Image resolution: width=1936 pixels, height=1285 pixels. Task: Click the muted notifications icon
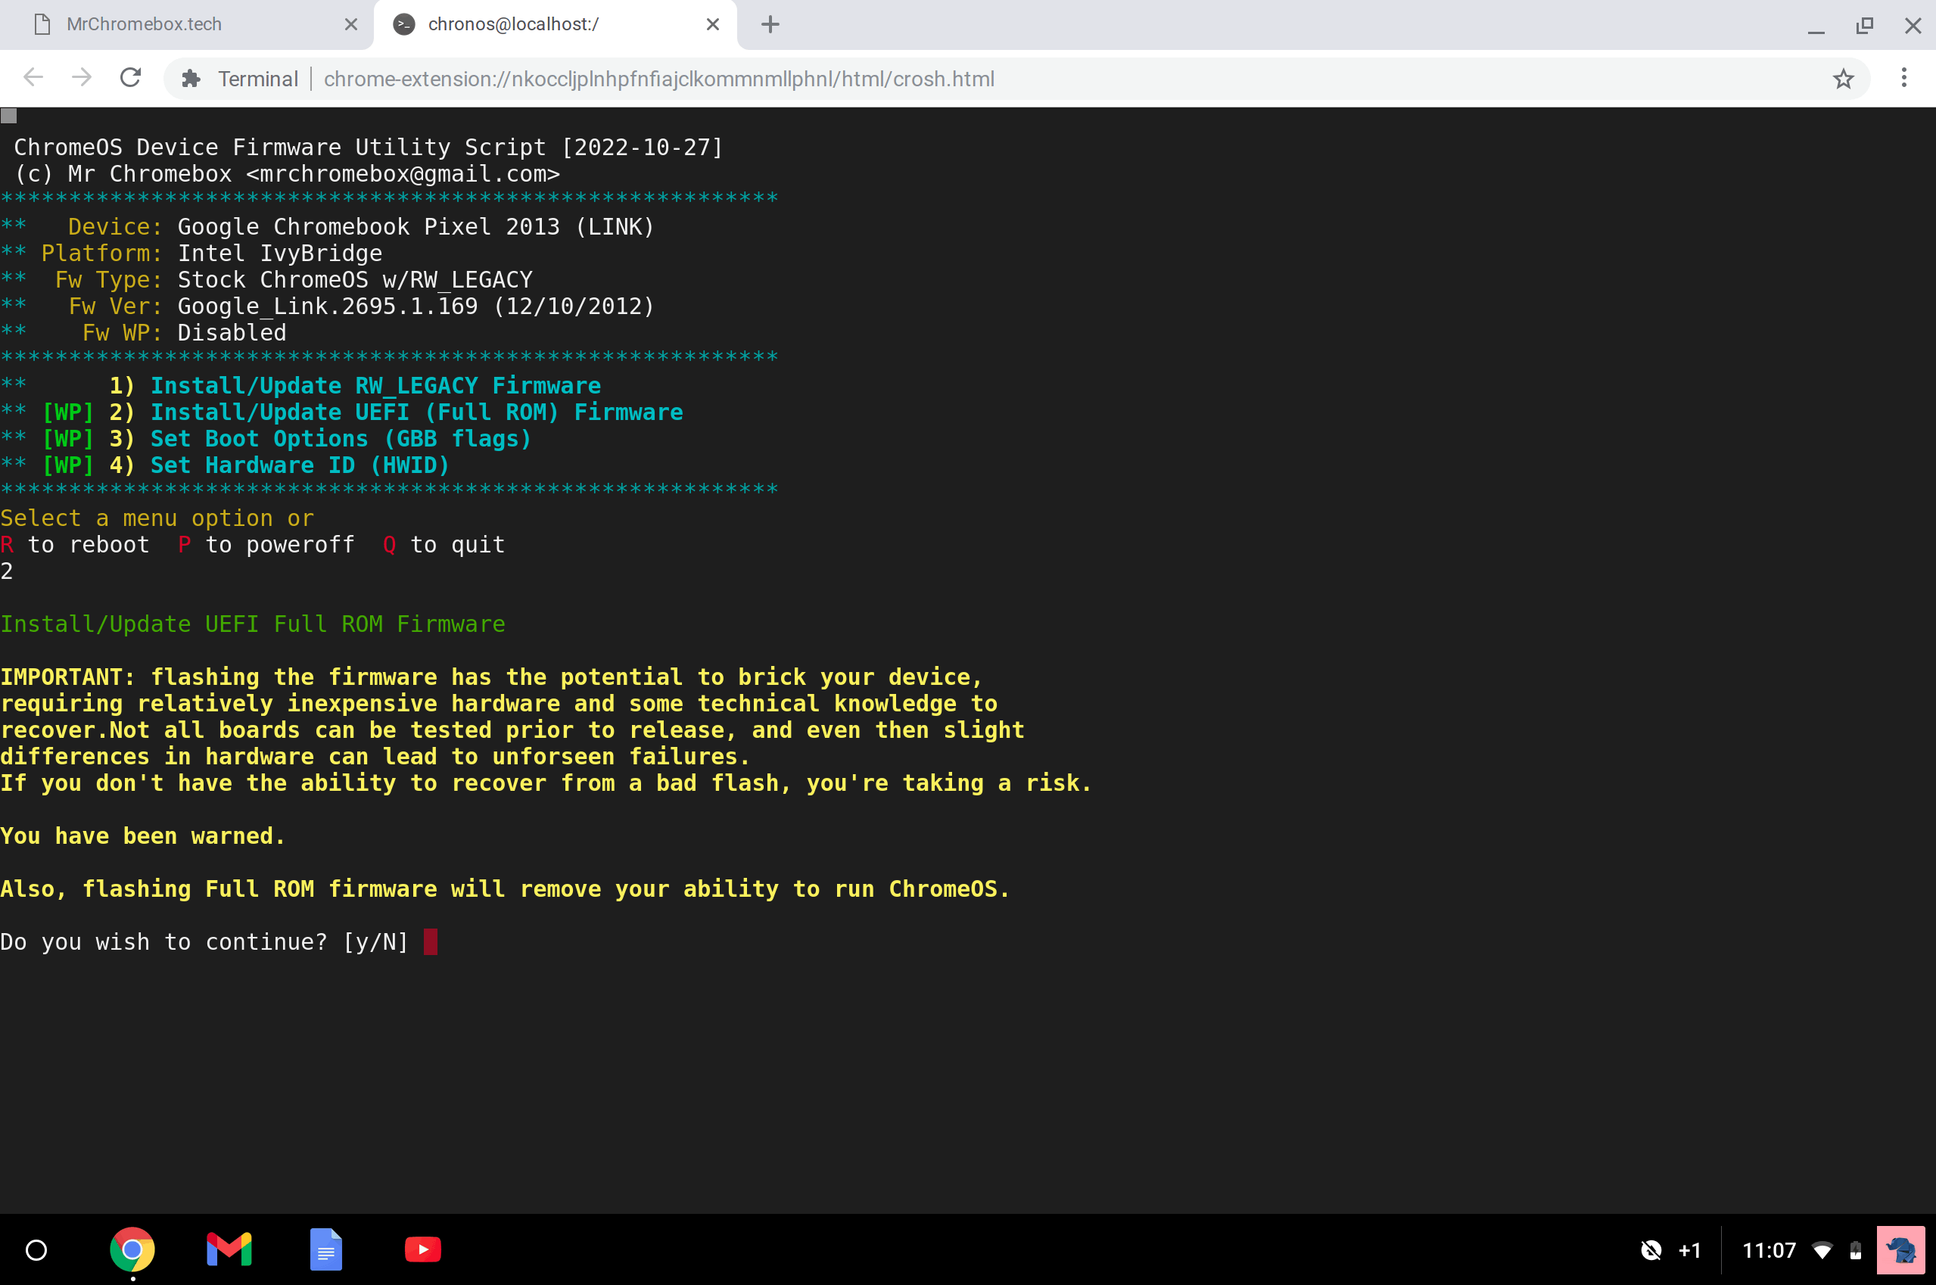point(1651,1249)
